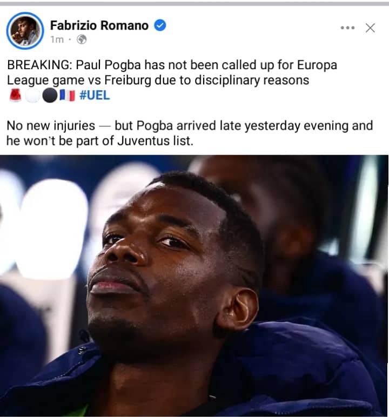Click the white circle emoji
The image size is (389, 417).
coord(32,96)
